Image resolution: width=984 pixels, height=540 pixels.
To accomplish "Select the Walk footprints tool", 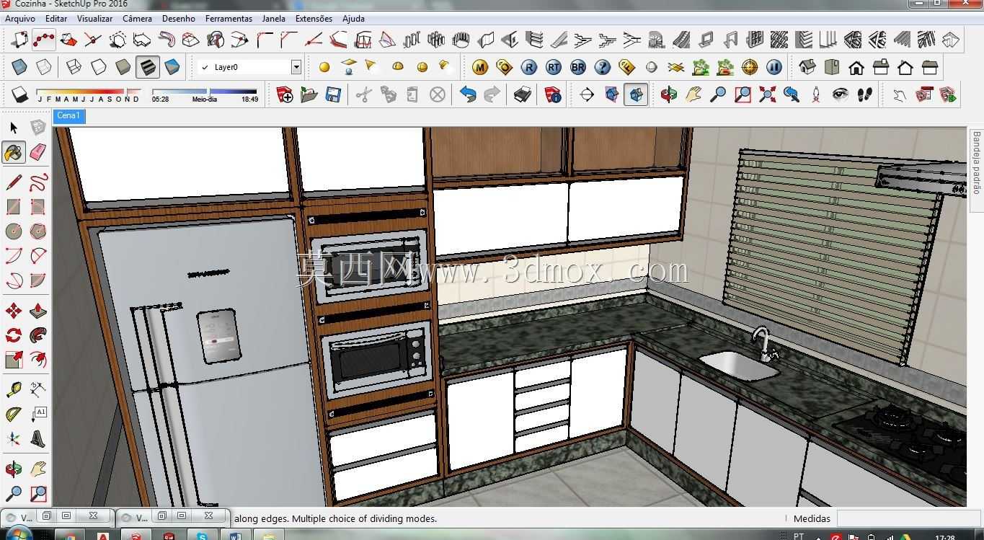I will coord(865,94).
